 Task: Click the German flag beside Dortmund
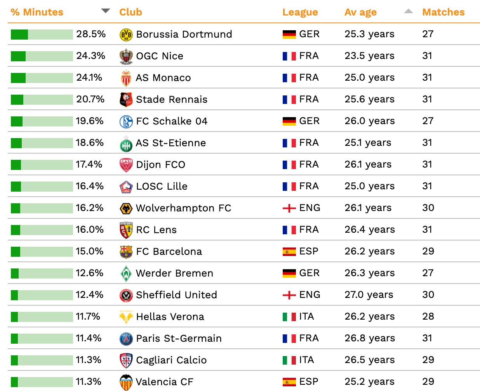point(289,35)
